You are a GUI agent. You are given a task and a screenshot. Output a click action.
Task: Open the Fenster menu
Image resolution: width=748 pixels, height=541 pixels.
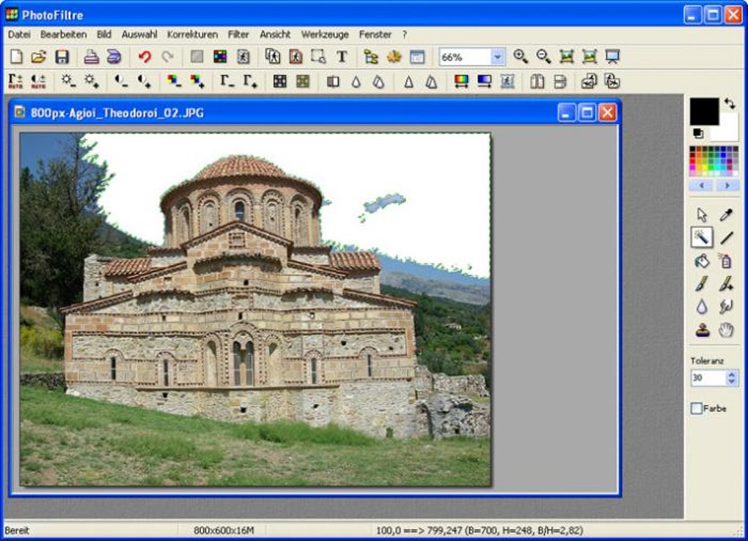(x=375, y=35)
